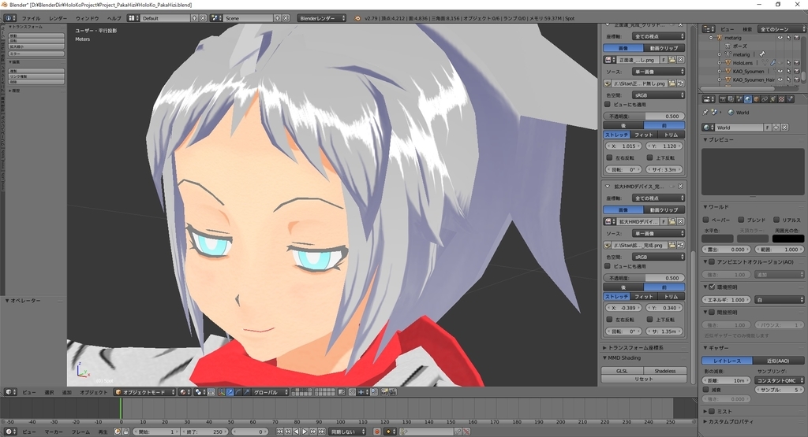
Task: Switch to 動画クリップ in first image panel
Action: 664,48
